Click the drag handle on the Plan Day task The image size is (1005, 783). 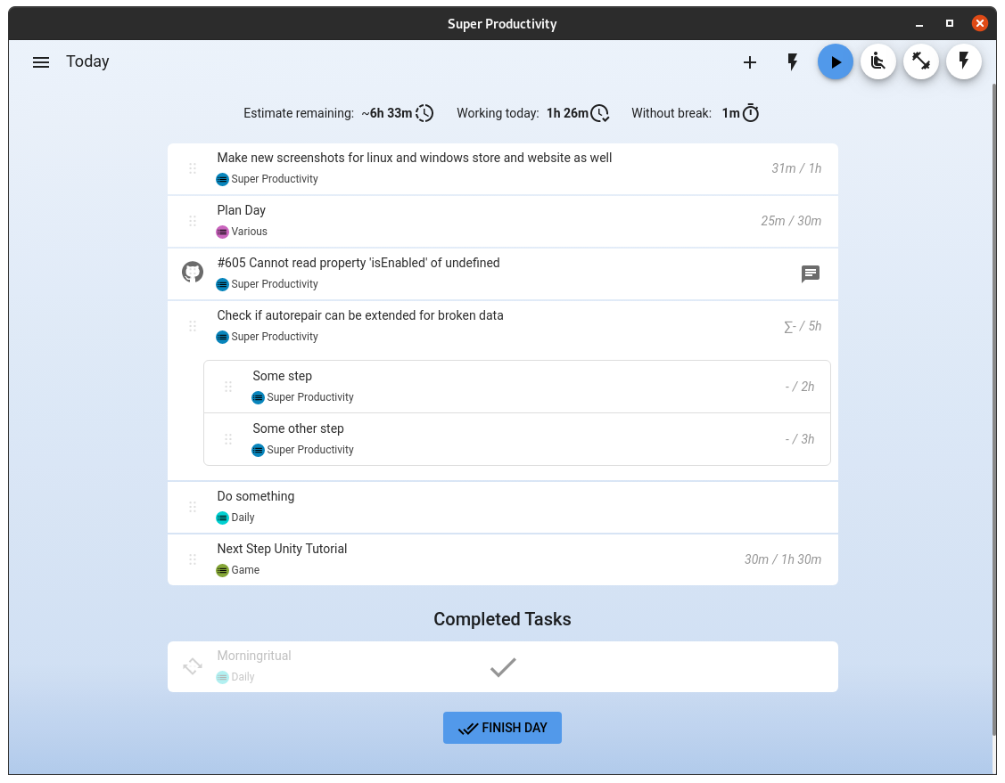click(193, 220)
